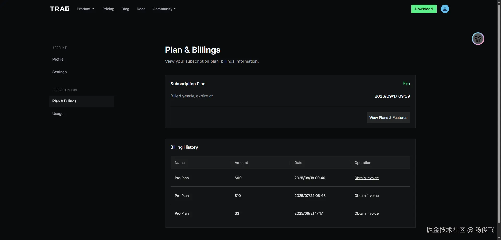Select Settings in the account sidebar

[x=59, y=72]
